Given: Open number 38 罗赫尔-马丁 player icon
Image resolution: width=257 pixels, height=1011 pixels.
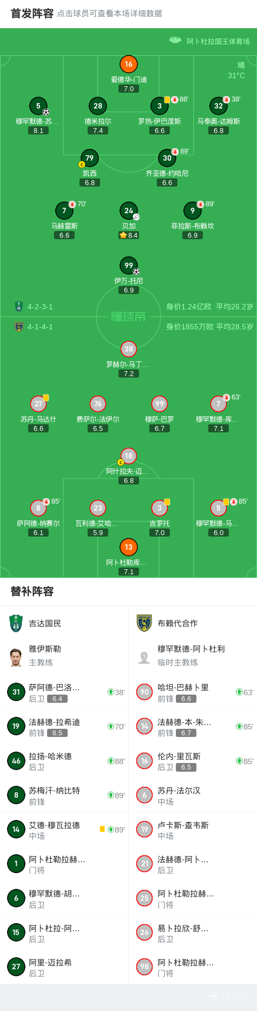Looking at the screenshot, I should [x=128, y=349].
